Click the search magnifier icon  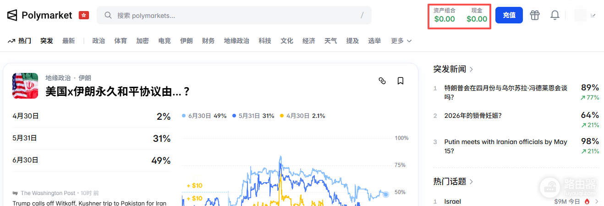pyautogui.click(x=108, y=15)
